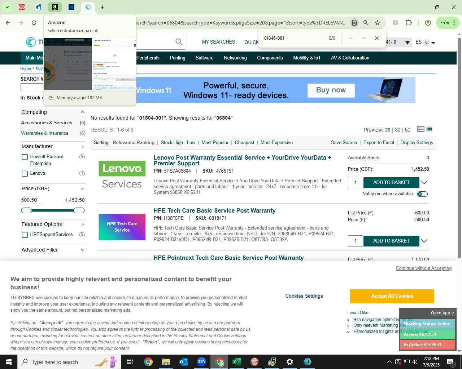The height and width of the screenshot is (369, 462).
Task: Open Warranties & Insurance category link
Action: [45, 133]
